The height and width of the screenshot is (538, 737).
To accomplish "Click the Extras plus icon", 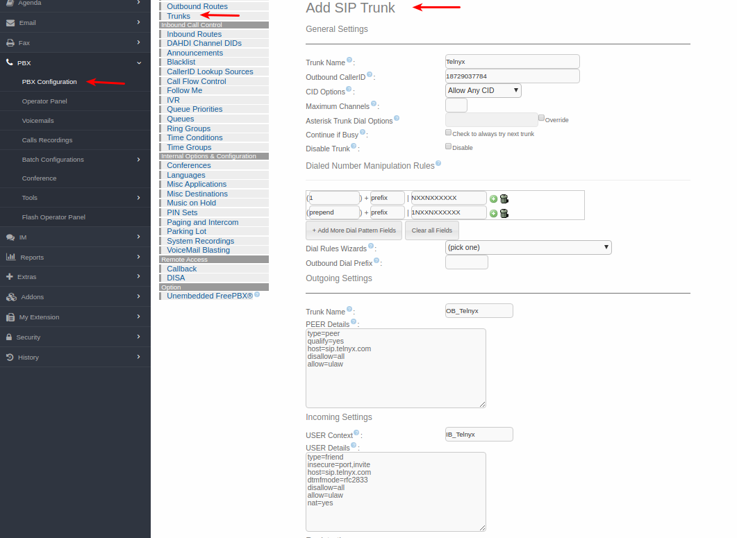I will [x=10, y=277].
